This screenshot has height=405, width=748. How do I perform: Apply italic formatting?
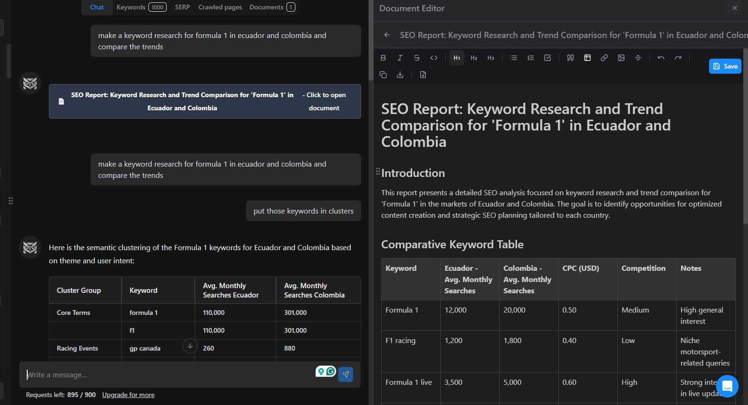click(x=400, y=58)
